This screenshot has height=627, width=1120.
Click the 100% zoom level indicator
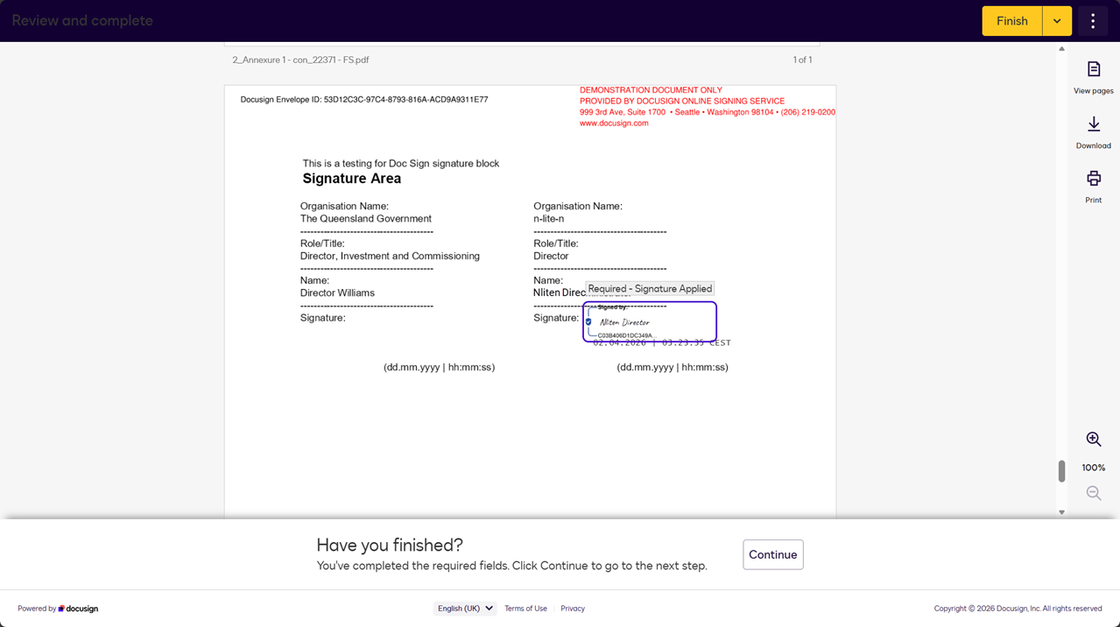tap(1093, 468)
